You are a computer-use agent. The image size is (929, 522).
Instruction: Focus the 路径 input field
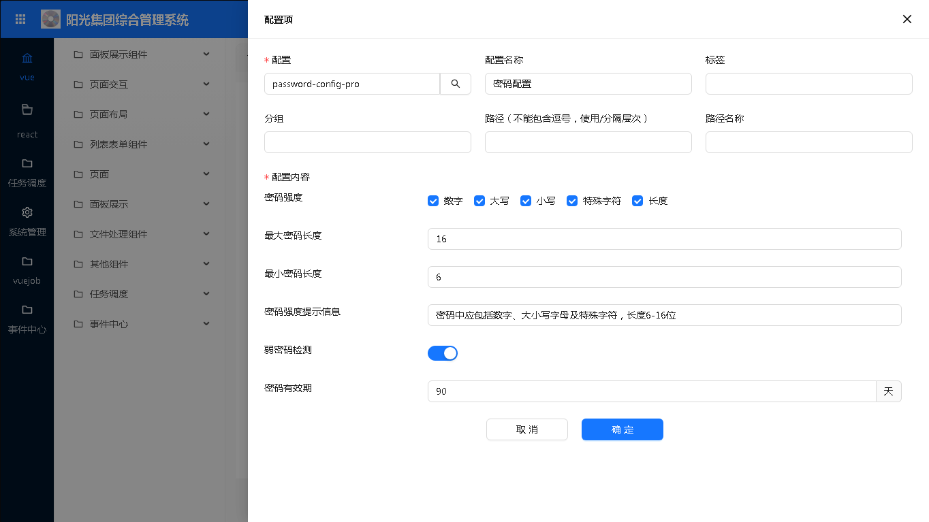pyautogui.click(x=588, y=142)
